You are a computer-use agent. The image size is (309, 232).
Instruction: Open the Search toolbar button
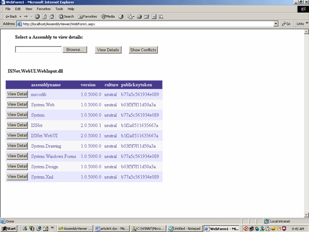(66, 17)
